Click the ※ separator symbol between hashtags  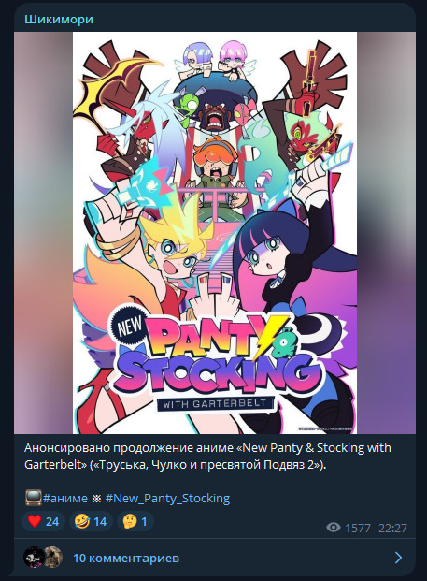pyautogui.click(x=96, y=499)
